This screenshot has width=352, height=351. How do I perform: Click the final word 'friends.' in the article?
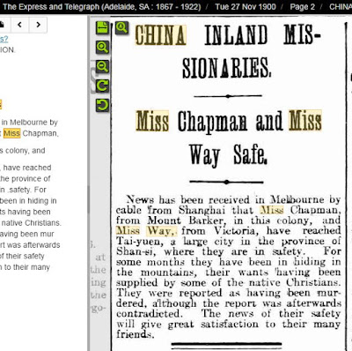136,334
